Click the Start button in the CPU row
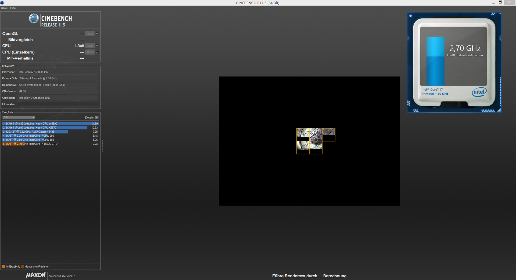Image resolution: width=516 pixels, height=280 pixels. point(90,46)
